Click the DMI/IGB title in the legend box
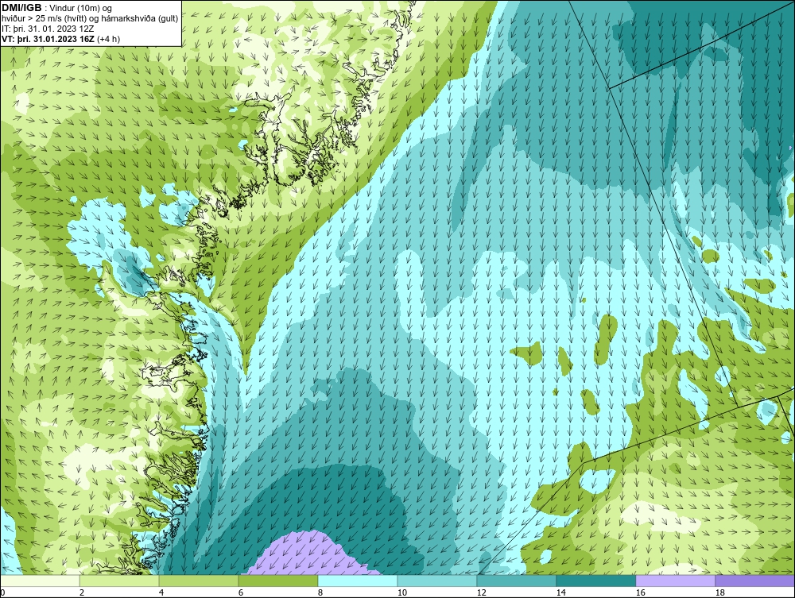Screen dimensions: 795x598 click(21, 8)
